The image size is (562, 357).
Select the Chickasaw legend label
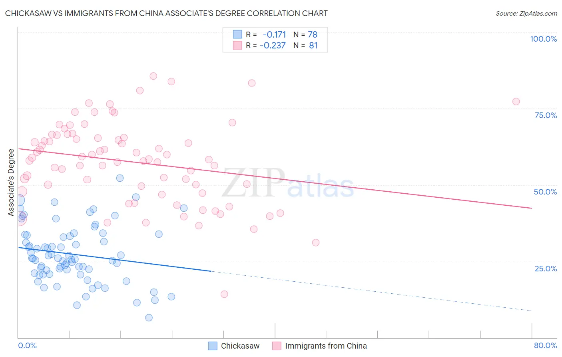(x=240, y=346)
